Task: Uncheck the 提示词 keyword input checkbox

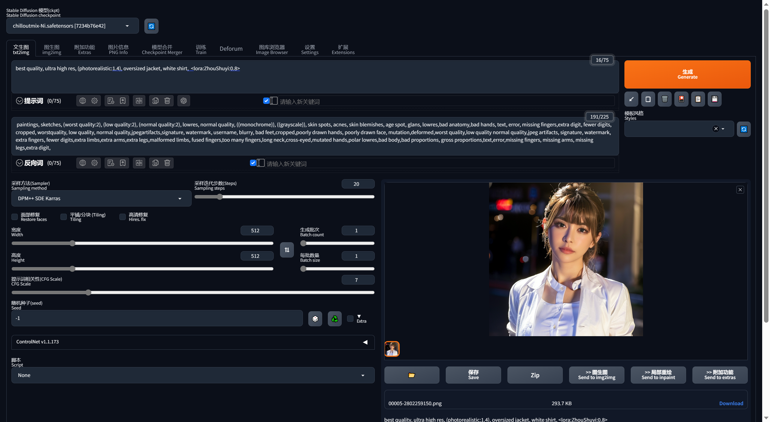Action: [x=266, y=101]
